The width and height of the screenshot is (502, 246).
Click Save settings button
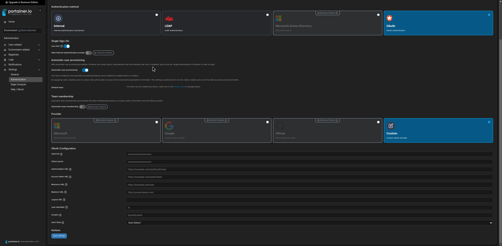point(59,236)
